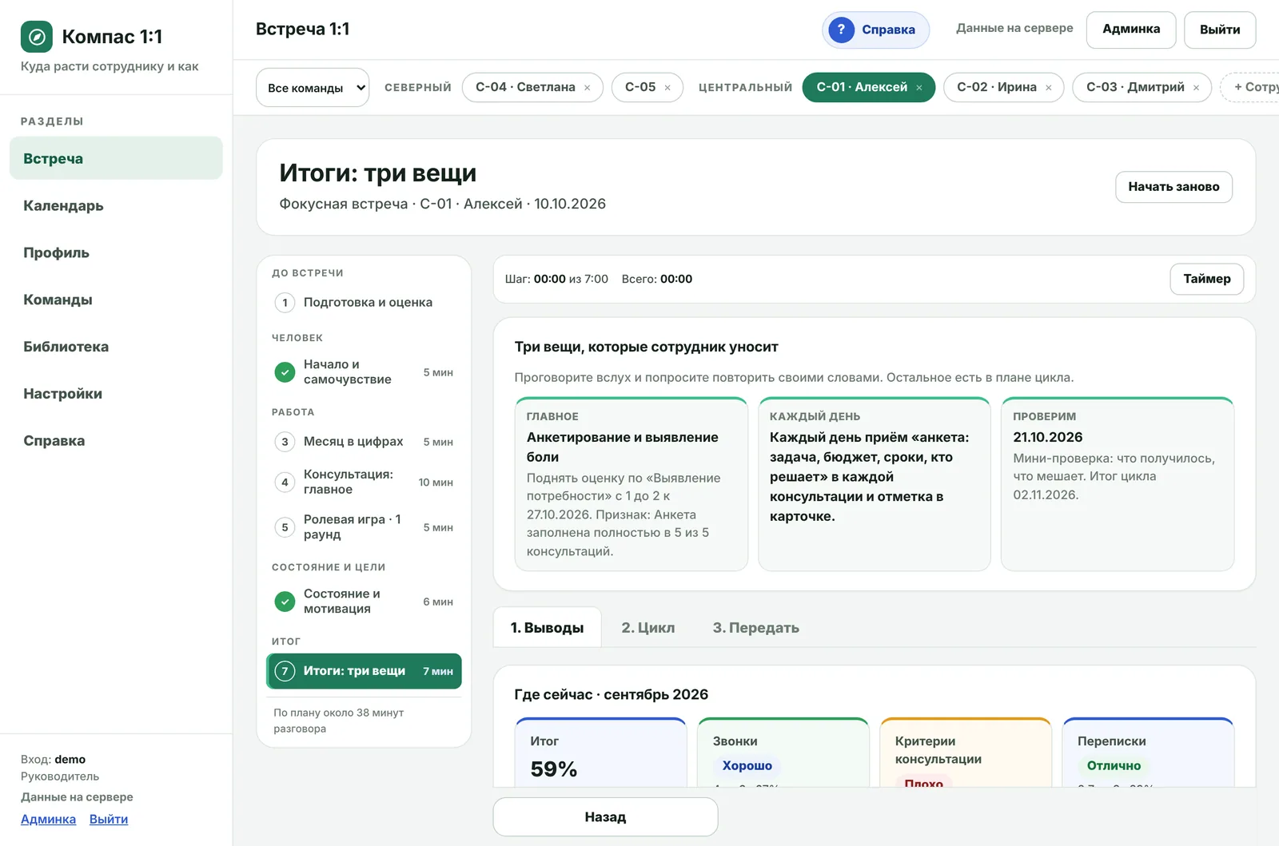Remove the С-05 chip with its x
This screenshot has height=846, width=1279.
point(667,88)
